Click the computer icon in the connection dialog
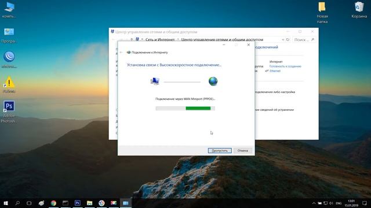Viewport: 371px width, 208px height. (155, 81)
